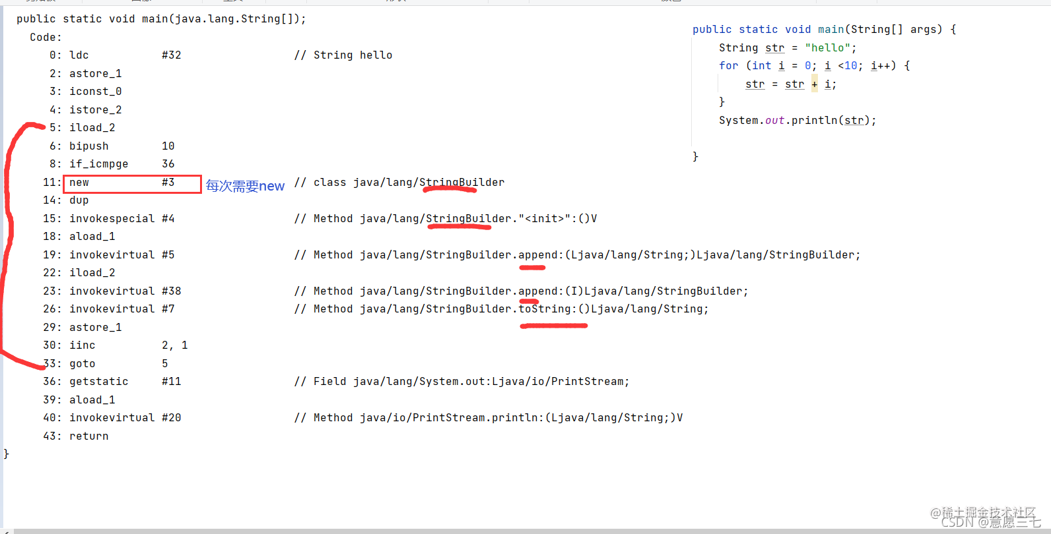1051x534 pixels.
Task: Click the comment "// class java/lang/StringBuilder"
Action: [399, 183]
